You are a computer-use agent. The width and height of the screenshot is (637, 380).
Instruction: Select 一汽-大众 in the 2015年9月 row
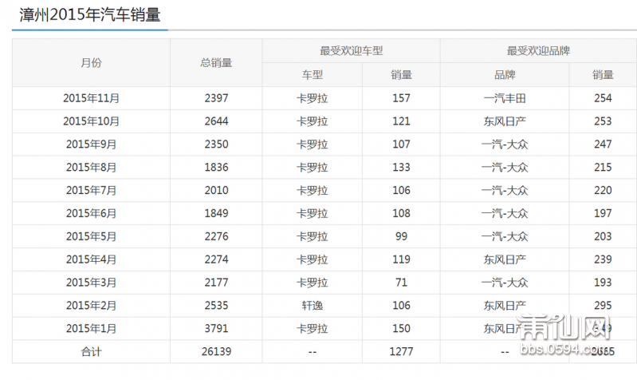[x=505, y=144]
